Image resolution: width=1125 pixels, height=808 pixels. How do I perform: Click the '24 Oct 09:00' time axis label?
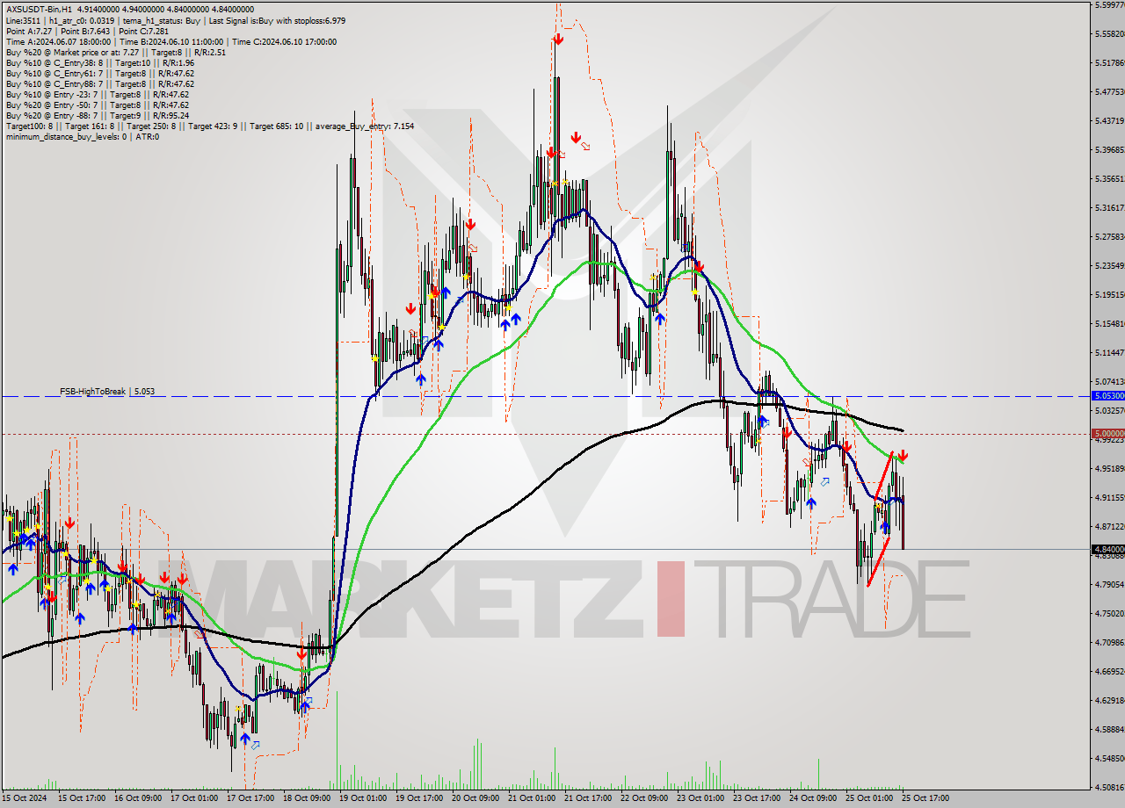[811, 798]
